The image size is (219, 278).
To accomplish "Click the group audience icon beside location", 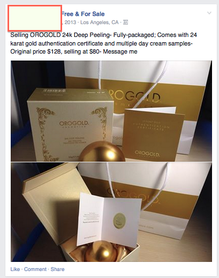I will [126, 22].
